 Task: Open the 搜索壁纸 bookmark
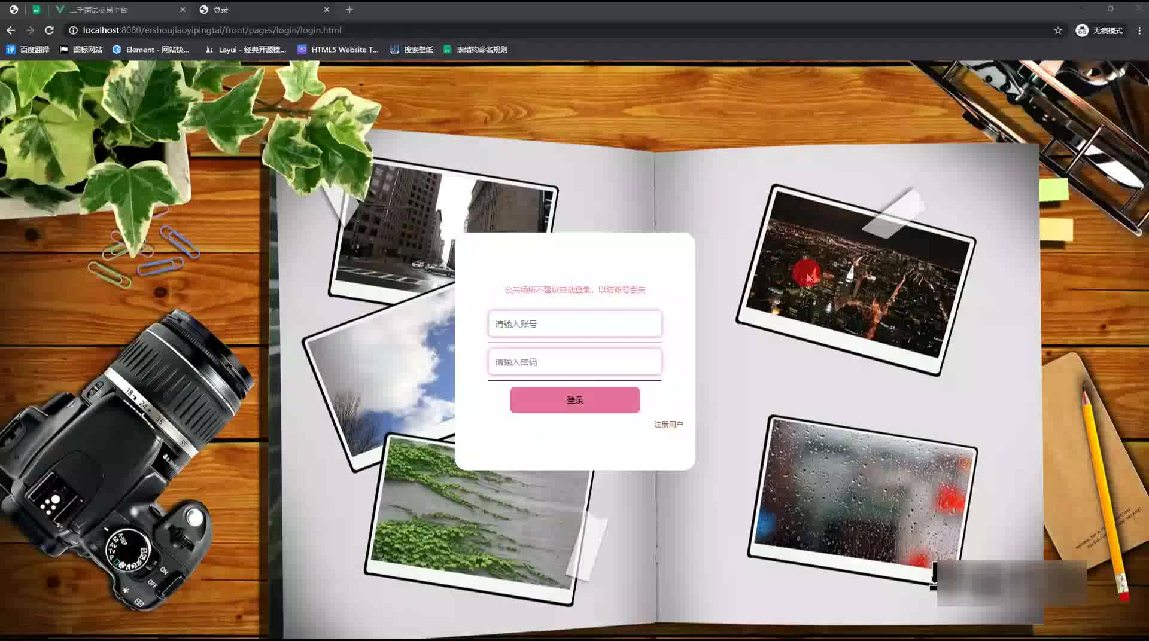pyautogui.click(x=412, y=50)
